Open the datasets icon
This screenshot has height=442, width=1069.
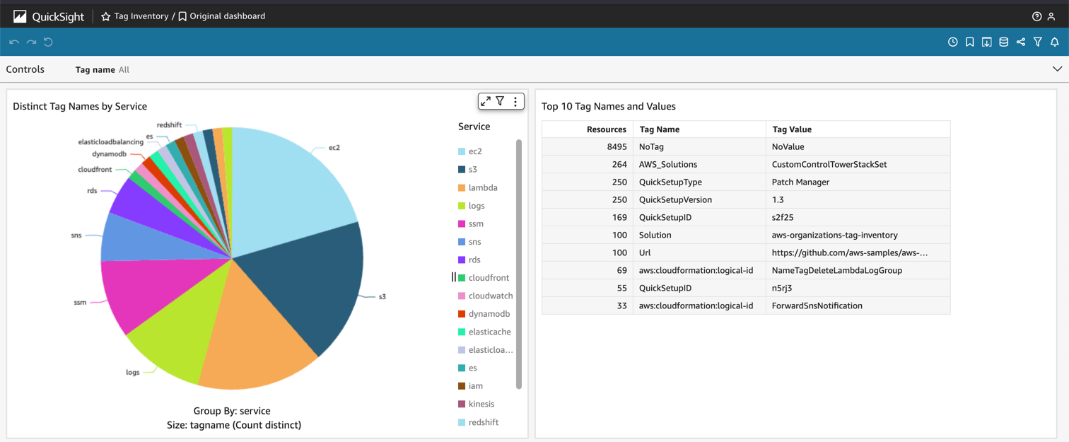[x=1004, y=42]
